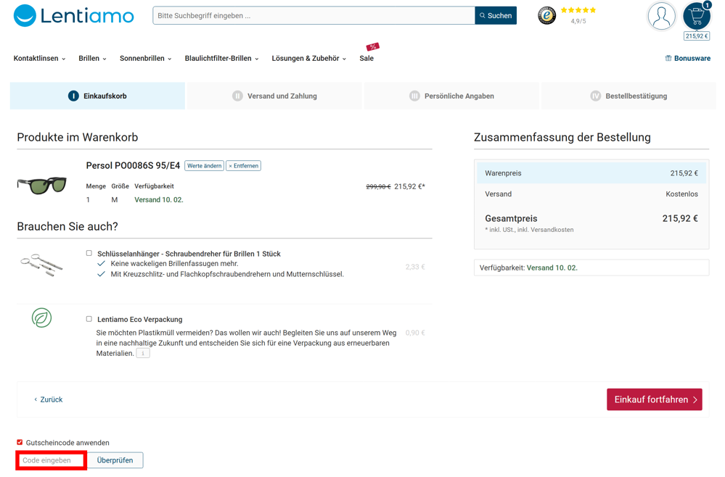
Task: Click step IV circle icon
Action: click(x=596, y=96)
